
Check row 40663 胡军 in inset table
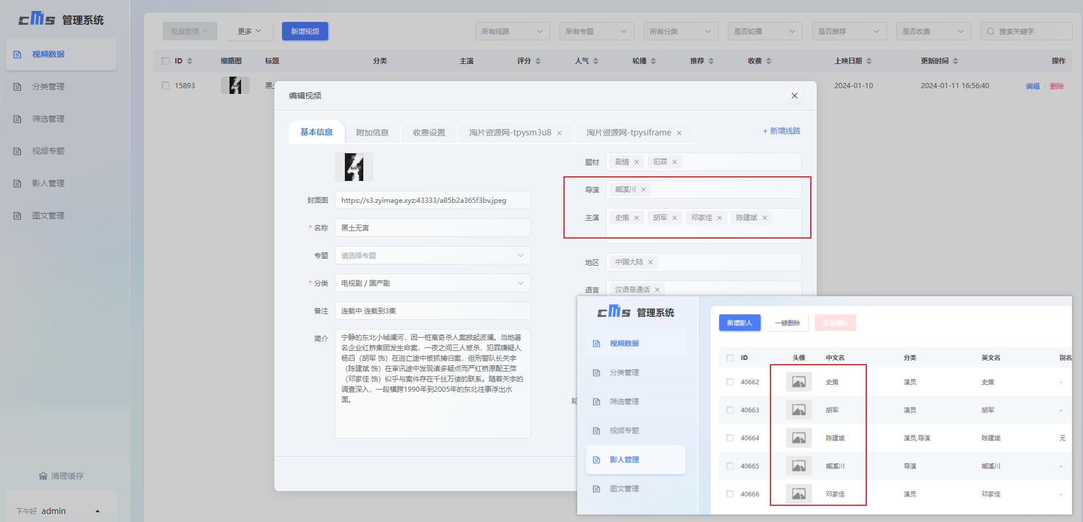pyautogui.click(x=730, y=410)
